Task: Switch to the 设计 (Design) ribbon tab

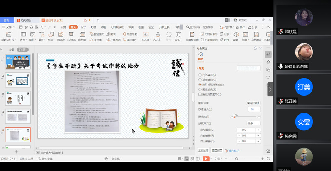Action: [83, 27]
